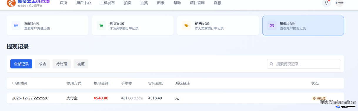Screen dimensions: 358x111
Task: Go to 首页 in the top navigation
Action: 63,3
